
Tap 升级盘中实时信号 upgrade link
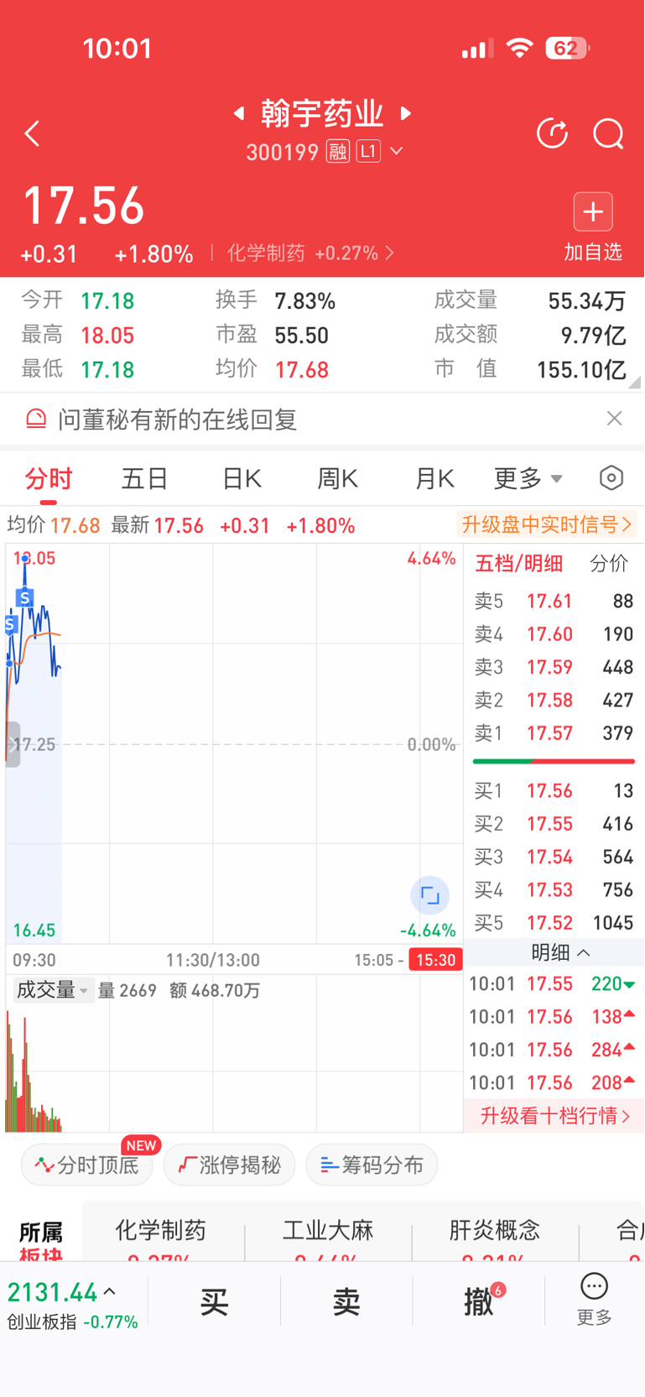click(x=546, y=525)
